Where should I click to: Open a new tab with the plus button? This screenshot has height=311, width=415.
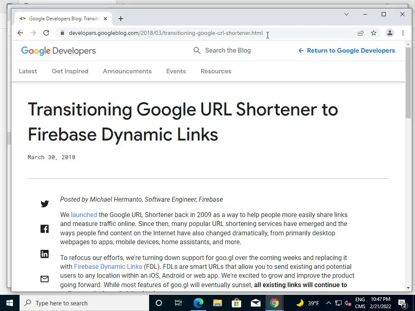121,19
